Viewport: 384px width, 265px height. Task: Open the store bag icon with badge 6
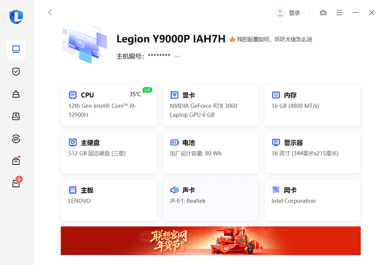pos(17,182)
